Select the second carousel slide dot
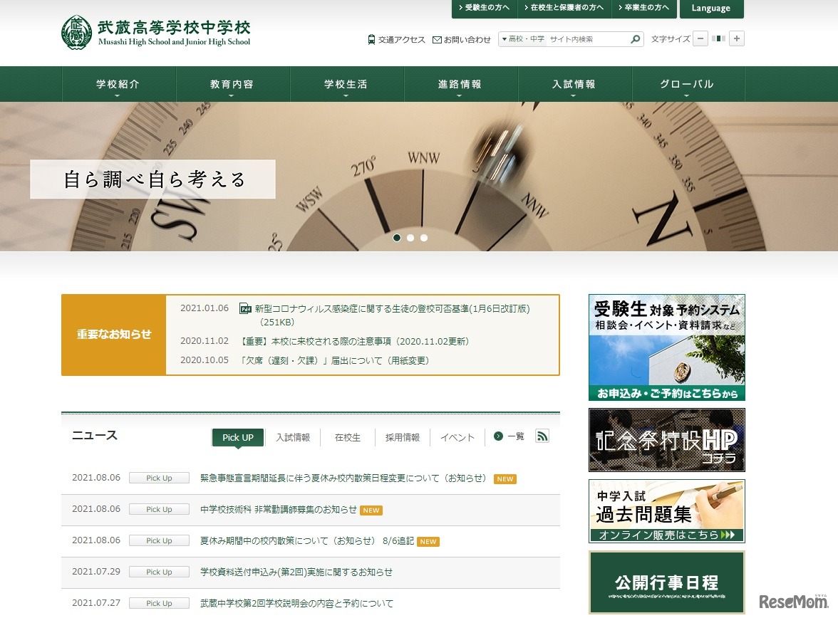Screen dimensions: 838x618 coord(410,238)
